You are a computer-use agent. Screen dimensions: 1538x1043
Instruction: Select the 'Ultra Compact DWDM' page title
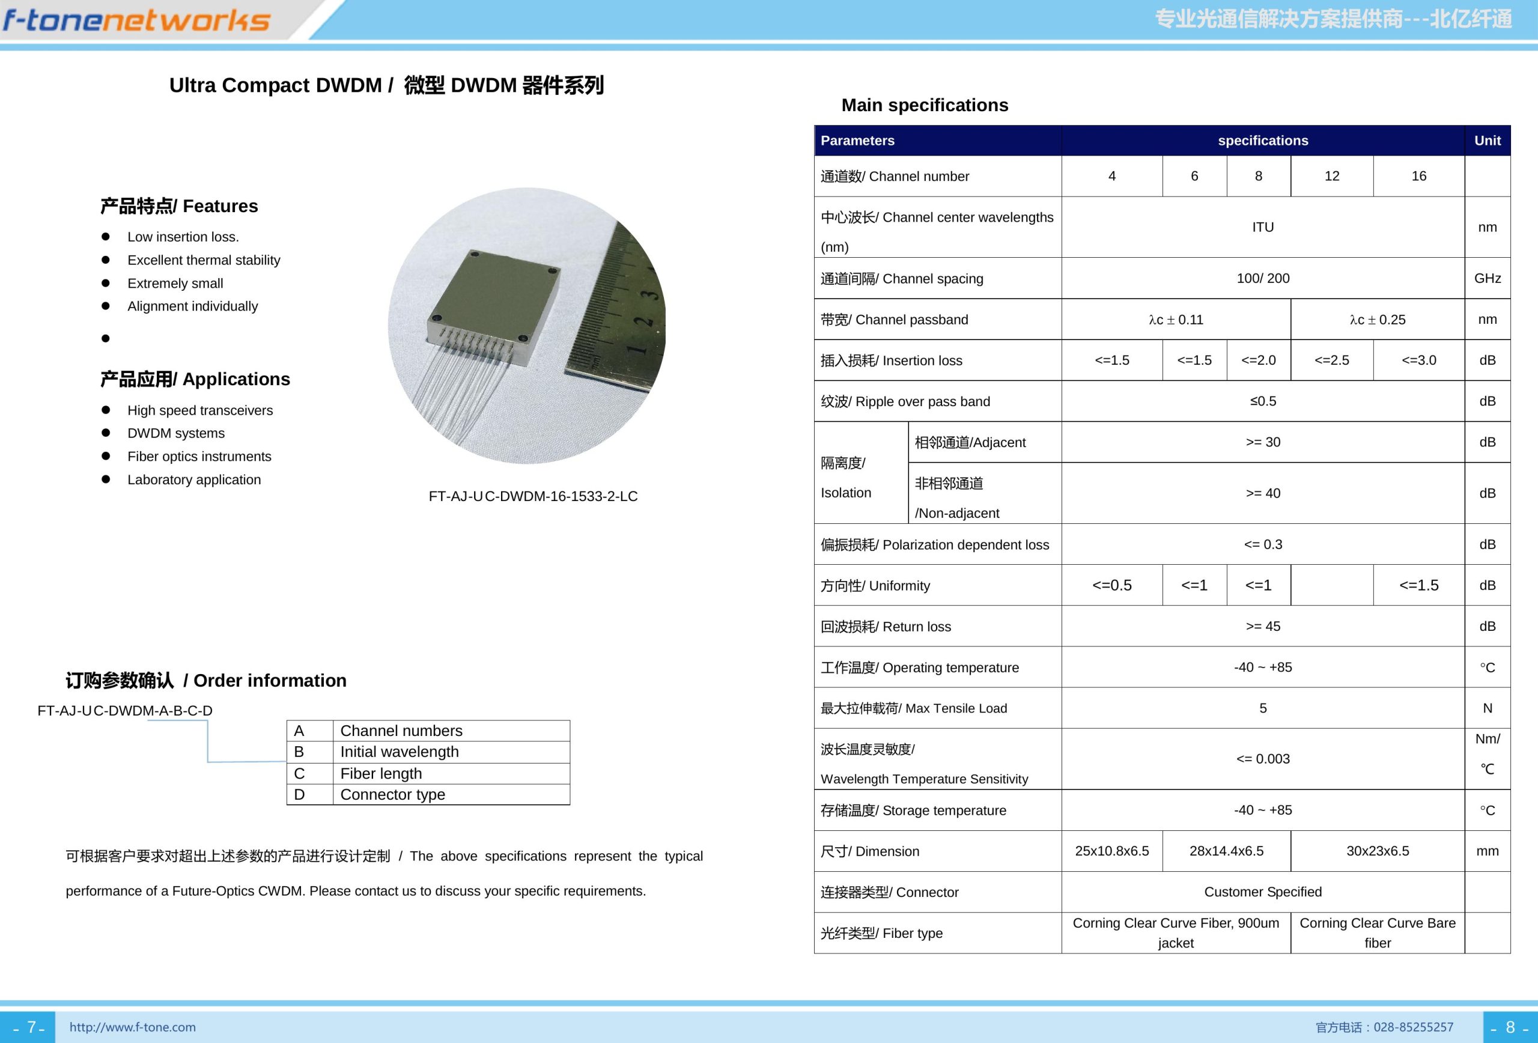386,85
